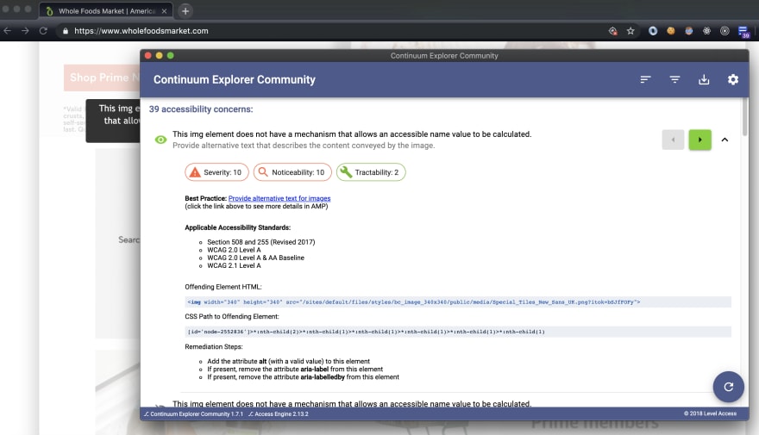
Task: Reload the Whole Foods page
Action: (x=43, y=31)
